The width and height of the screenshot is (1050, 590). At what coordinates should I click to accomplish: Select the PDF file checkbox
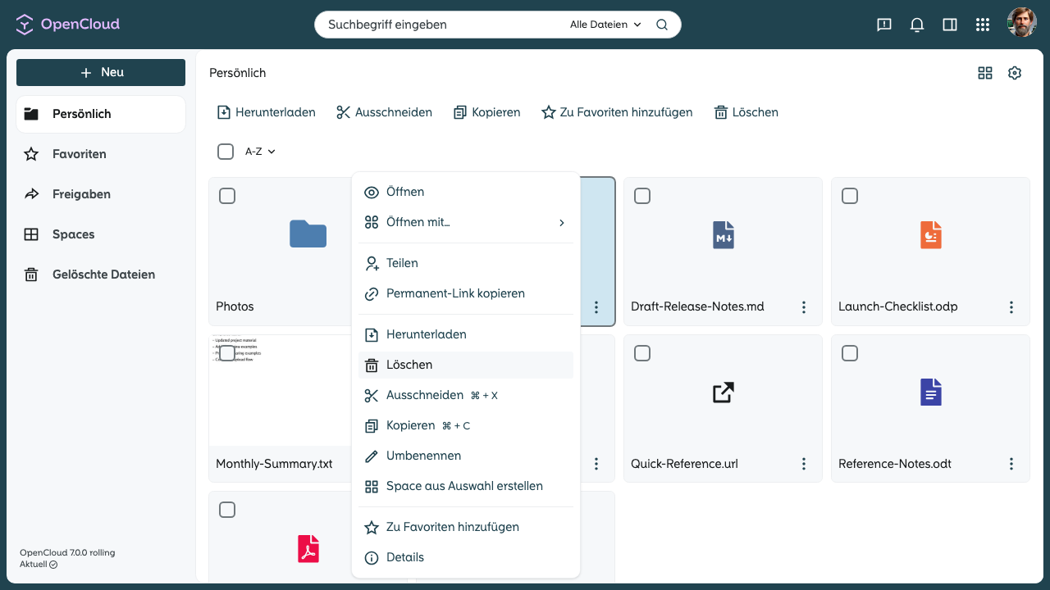coord(227,510)
